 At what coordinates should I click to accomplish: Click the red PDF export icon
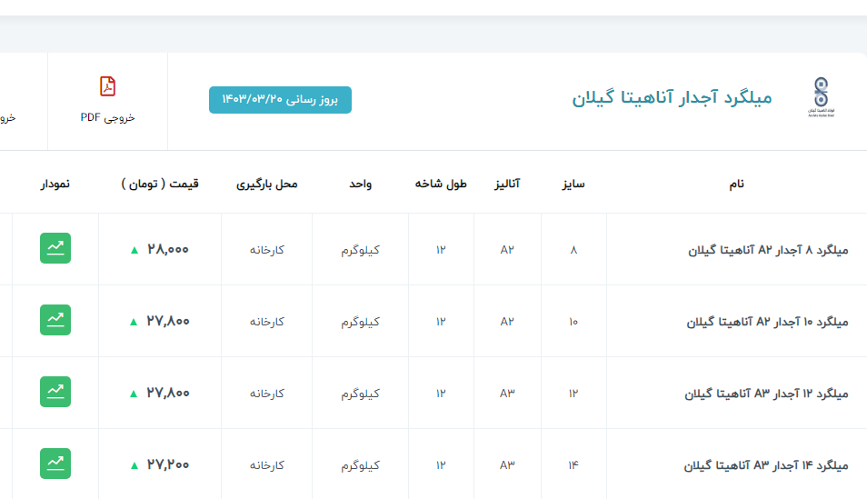[107, 86]
